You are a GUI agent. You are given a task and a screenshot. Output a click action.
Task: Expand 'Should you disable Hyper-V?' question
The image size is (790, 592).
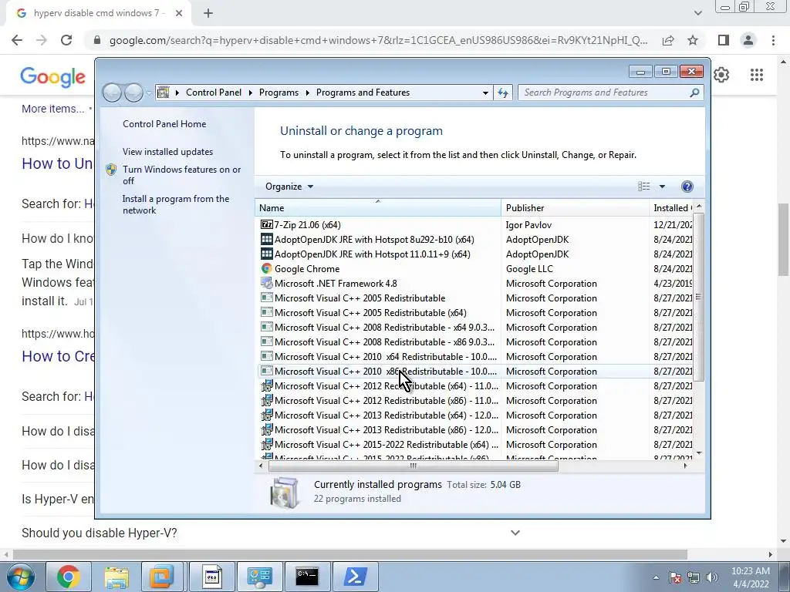(x=515, y=533)
